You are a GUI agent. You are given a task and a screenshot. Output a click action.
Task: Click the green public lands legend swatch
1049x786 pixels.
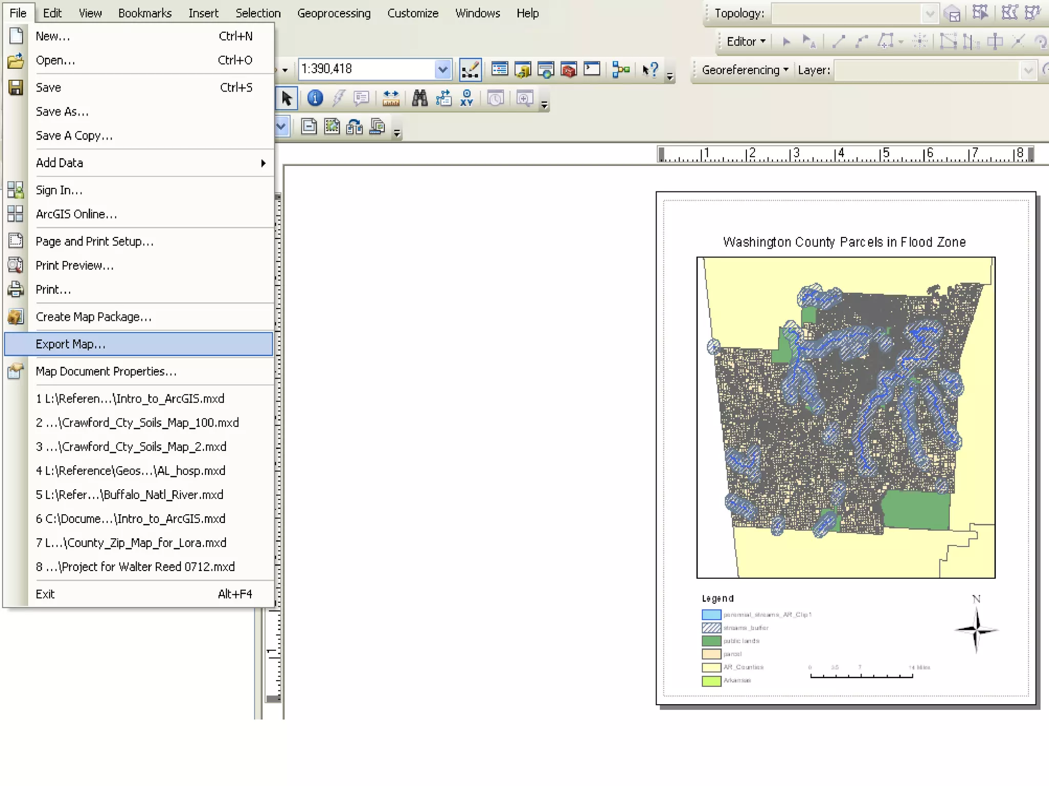(x=711, y=641)
